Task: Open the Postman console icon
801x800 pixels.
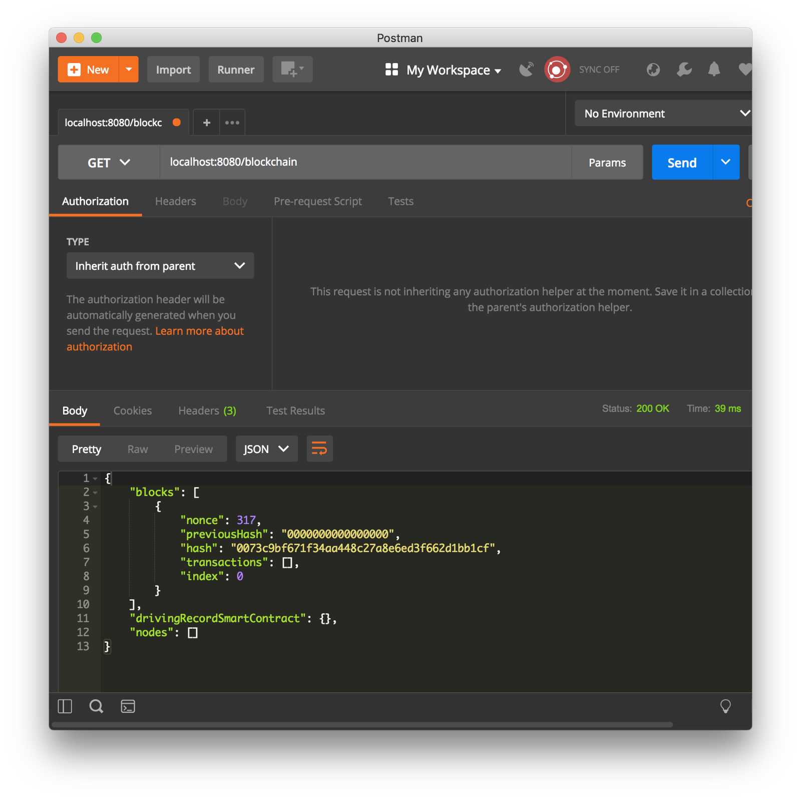Action: pos(128,706)
